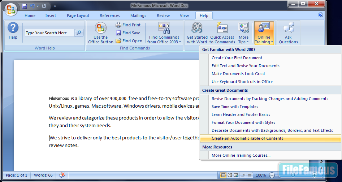Expand Find Commands from Office 2003 dropdown
Screen dimensions: 342x182
(164, 33)
